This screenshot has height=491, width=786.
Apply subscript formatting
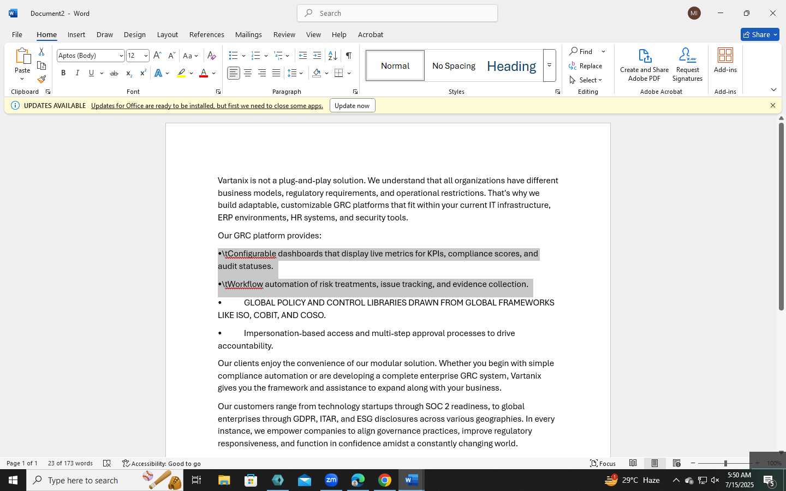click(129, 73)
